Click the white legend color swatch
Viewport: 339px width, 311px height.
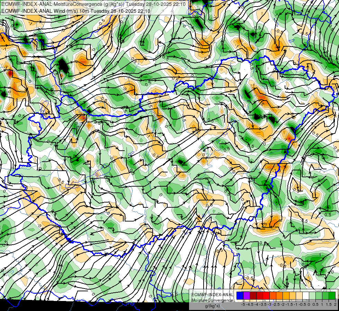point(306,296)
